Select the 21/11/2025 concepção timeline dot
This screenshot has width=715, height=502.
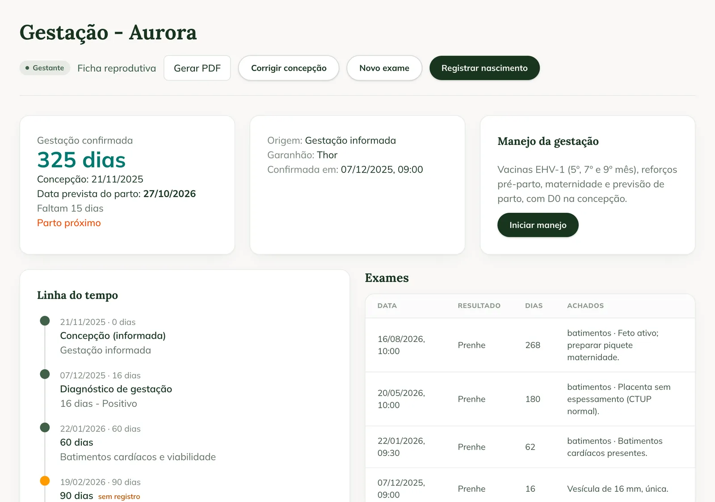(x=45, y=321)
